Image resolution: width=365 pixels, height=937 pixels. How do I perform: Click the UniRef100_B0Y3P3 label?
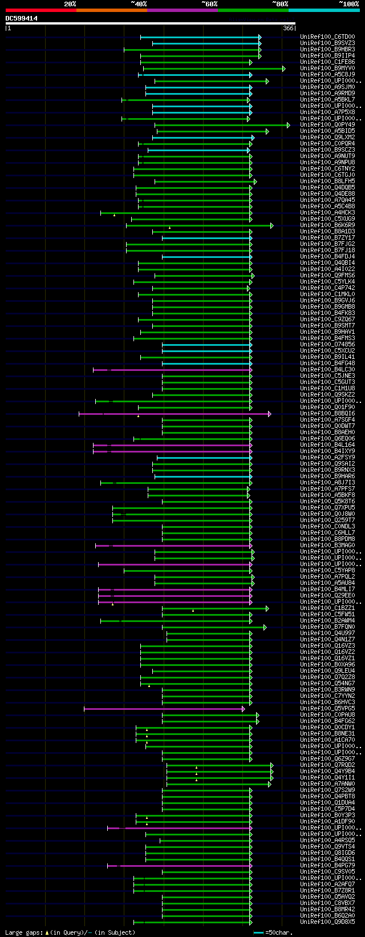[327, 815]
